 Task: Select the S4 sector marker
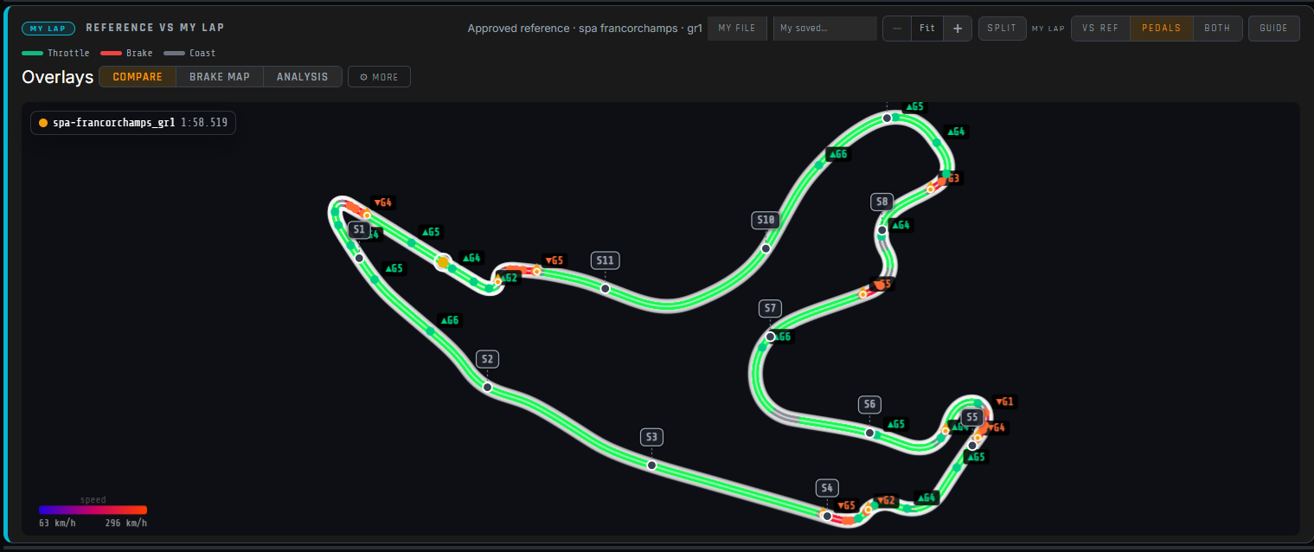827,488
